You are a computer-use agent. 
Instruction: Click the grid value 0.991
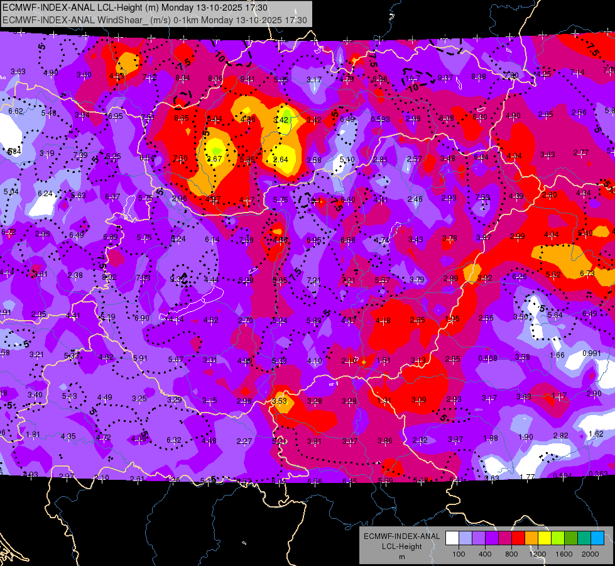(x=592, y=353)
